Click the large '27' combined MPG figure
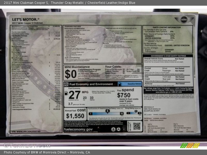 (75, 95)
